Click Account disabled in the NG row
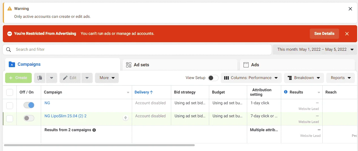Screen dimensions: 358x151 coord(151,103)
